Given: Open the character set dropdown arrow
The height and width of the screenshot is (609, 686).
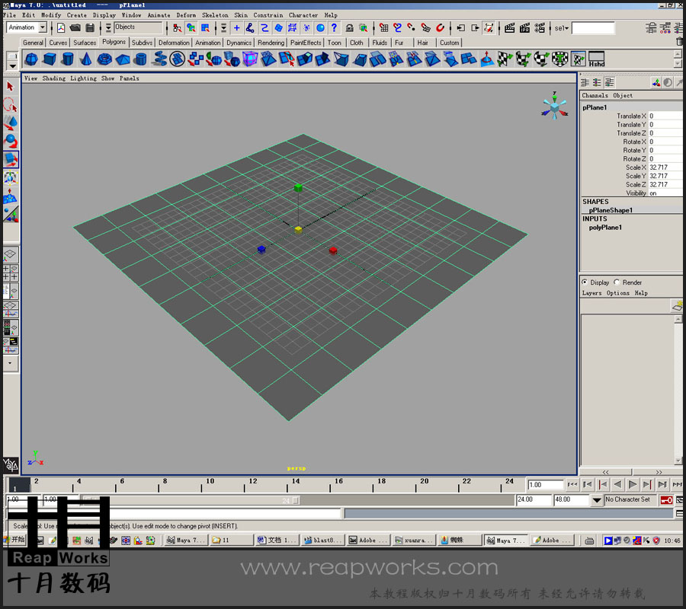Looking at the screenshot, I should (x=596, y=500).
